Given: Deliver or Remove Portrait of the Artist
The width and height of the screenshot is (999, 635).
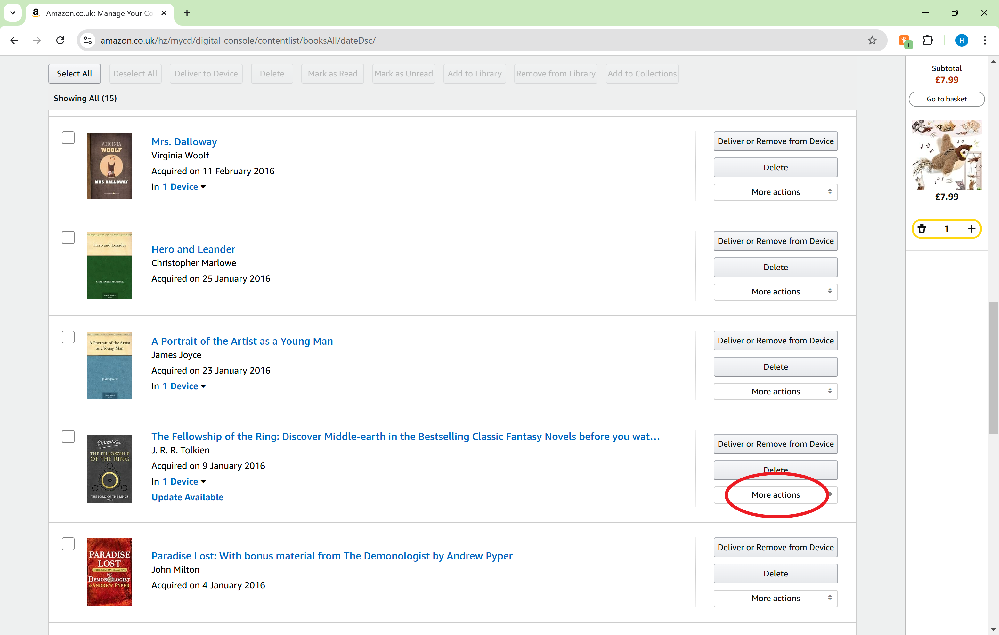Looking at the screenshot, I should click(776, 341).
